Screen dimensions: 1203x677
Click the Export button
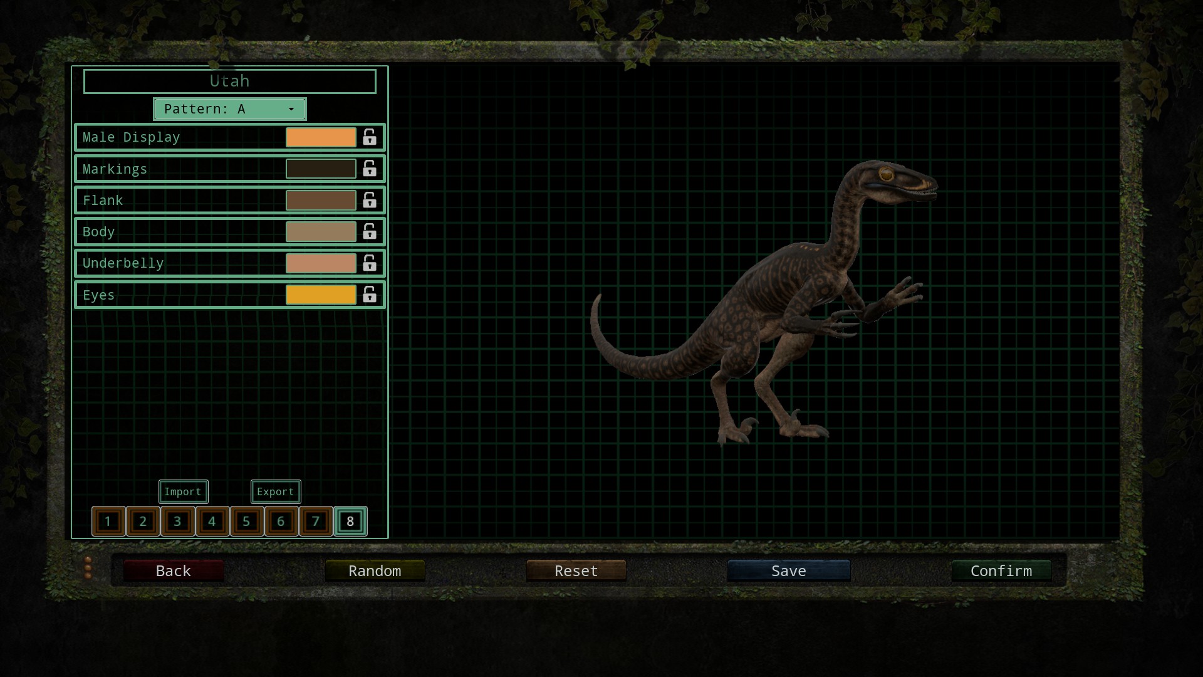coord(276,492)
